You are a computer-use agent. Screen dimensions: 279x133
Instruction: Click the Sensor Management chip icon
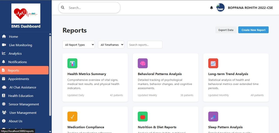(4, 104)
